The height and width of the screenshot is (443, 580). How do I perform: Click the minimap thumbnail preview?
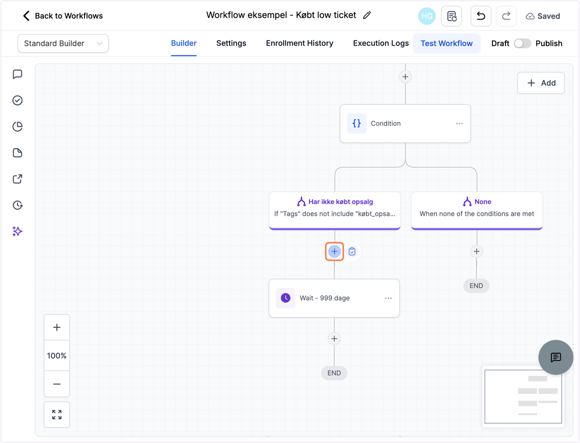point(523,397)
